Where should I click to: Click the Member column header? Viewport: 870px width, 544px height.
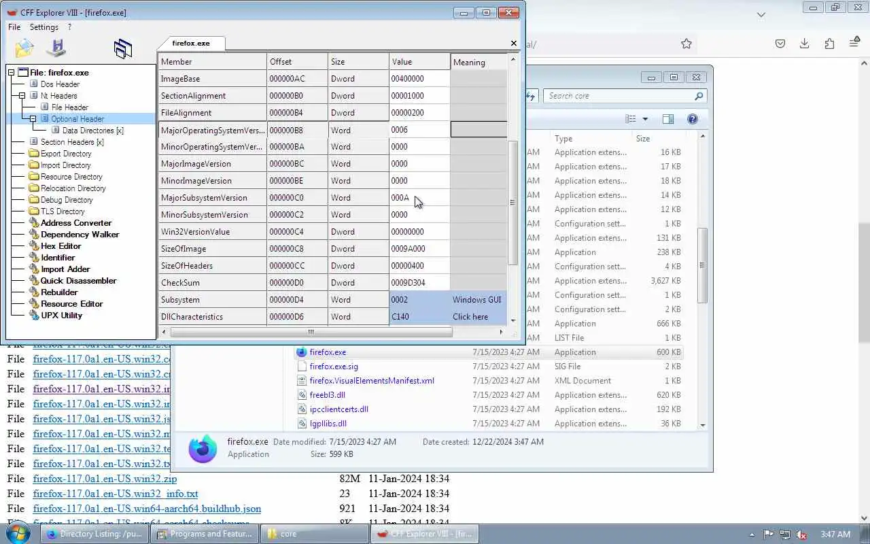(212, 62)
